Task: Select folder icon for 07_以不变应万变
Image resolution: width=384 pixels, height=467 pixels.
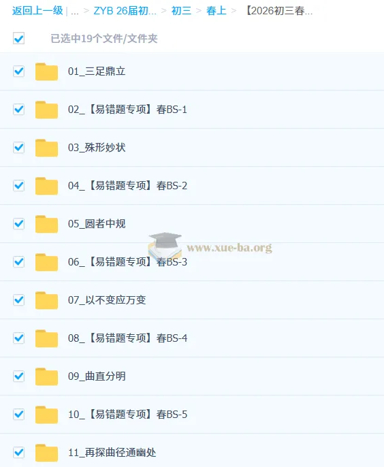Action: click(46, 300)
